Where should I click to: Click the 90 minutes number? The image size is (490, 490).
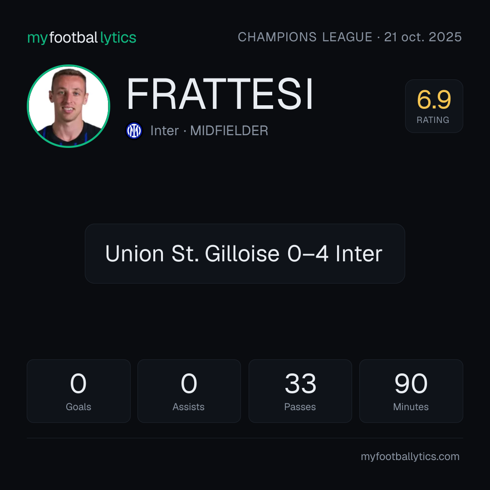[411, 383]
